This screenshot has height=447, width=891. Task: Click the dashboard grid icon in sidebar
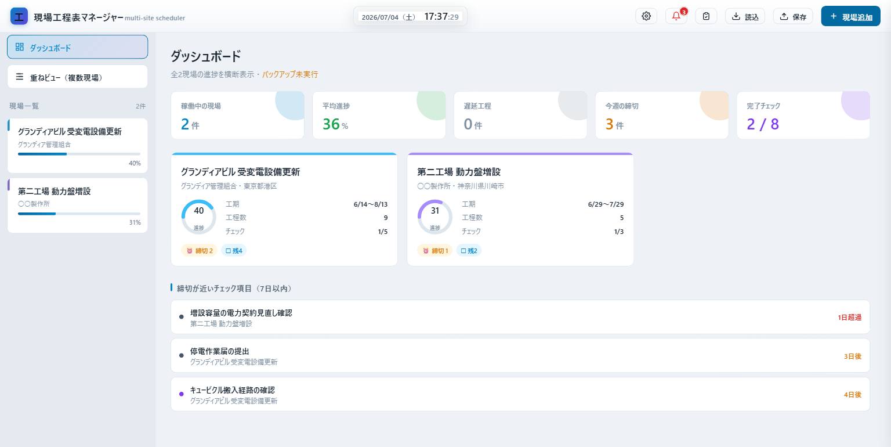point(20,47)
